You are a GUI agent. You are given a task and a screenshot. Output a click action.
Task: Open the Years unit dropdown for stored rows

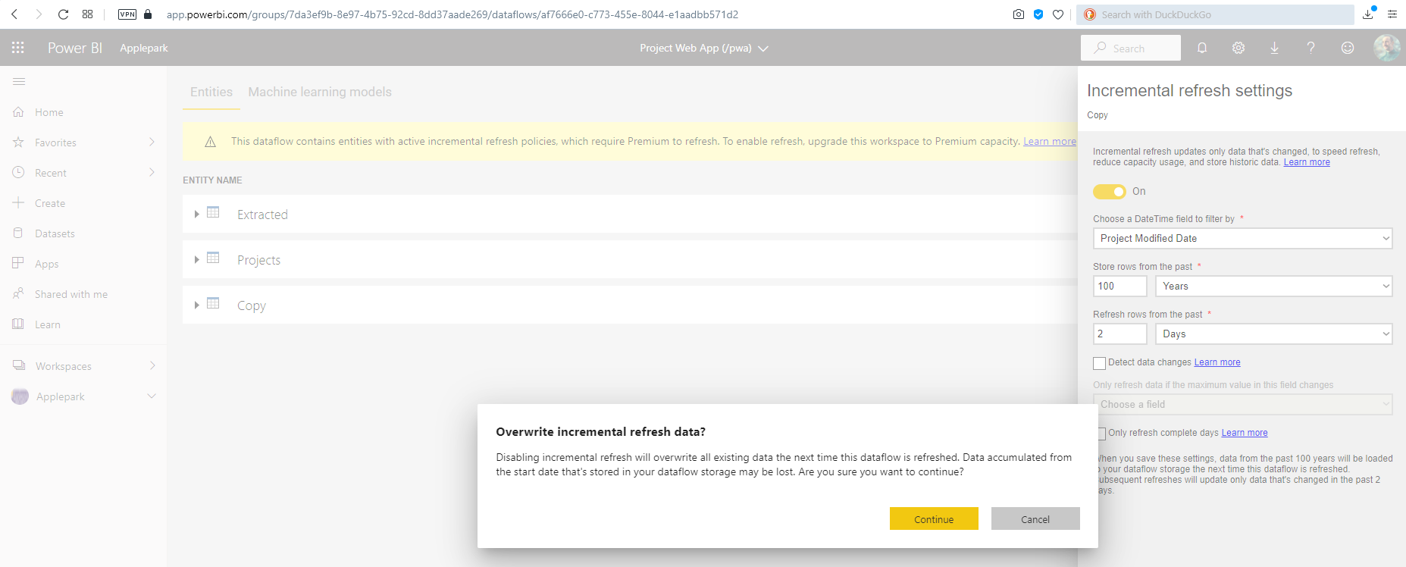(1273, 287)
